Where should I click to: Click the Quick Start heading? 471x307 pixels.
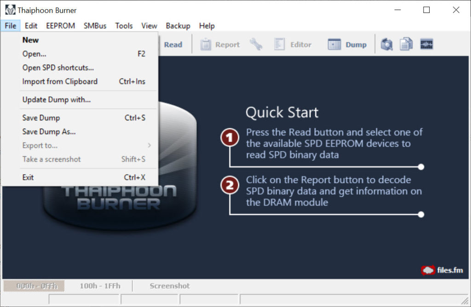click(282, 113)
